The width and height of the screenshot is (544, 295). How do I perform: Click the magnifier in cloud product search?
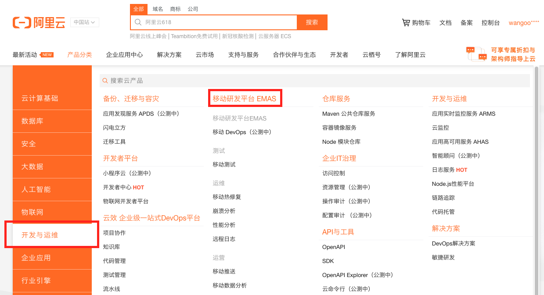pos(105,81)
